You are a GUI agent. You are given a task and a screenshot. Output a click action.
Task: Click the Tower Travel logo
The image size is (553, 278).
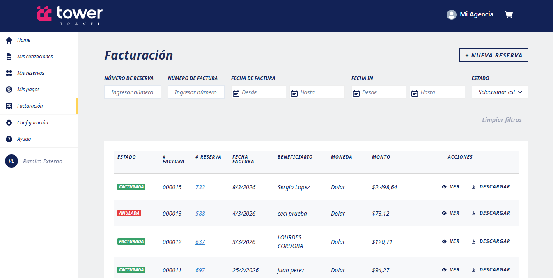pos(70,16)
